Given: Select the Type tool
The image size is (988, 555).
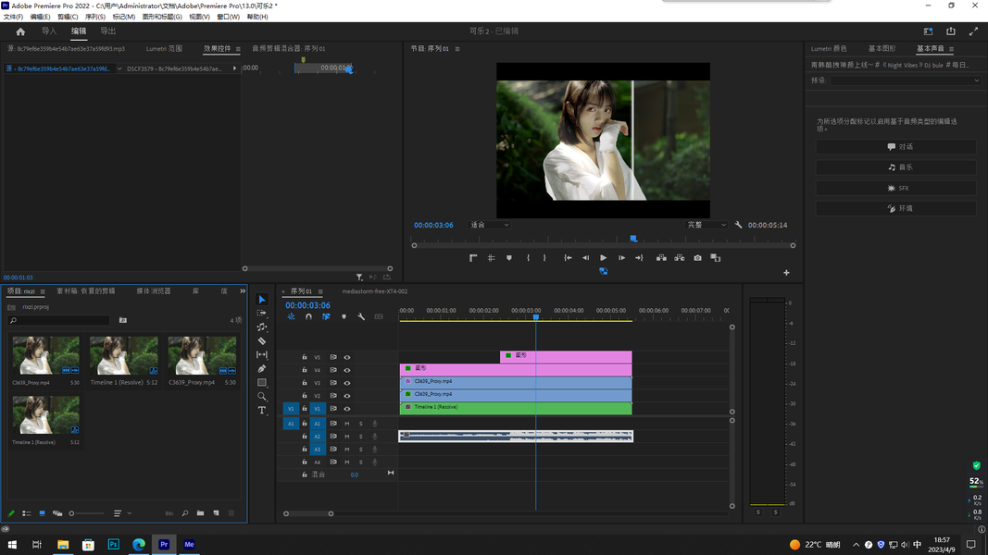Looking at the screenshot, I should pyautogui.click(x=262, y=411).
